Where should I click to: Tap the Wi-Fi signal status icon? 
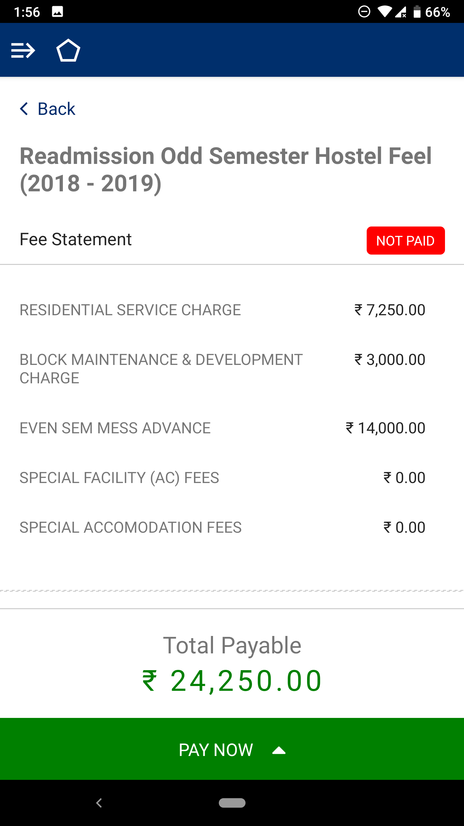pos(384,12)
